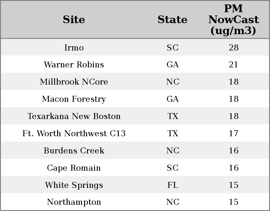Click the Northampton site name

coord(74,202)
